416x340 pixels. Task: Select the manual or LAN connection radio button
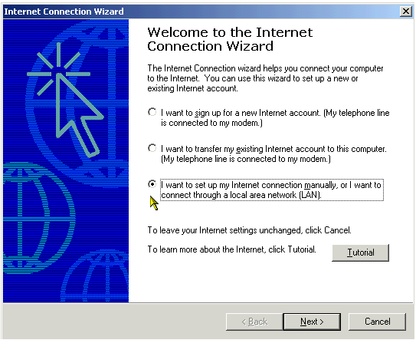coord(152,184)
